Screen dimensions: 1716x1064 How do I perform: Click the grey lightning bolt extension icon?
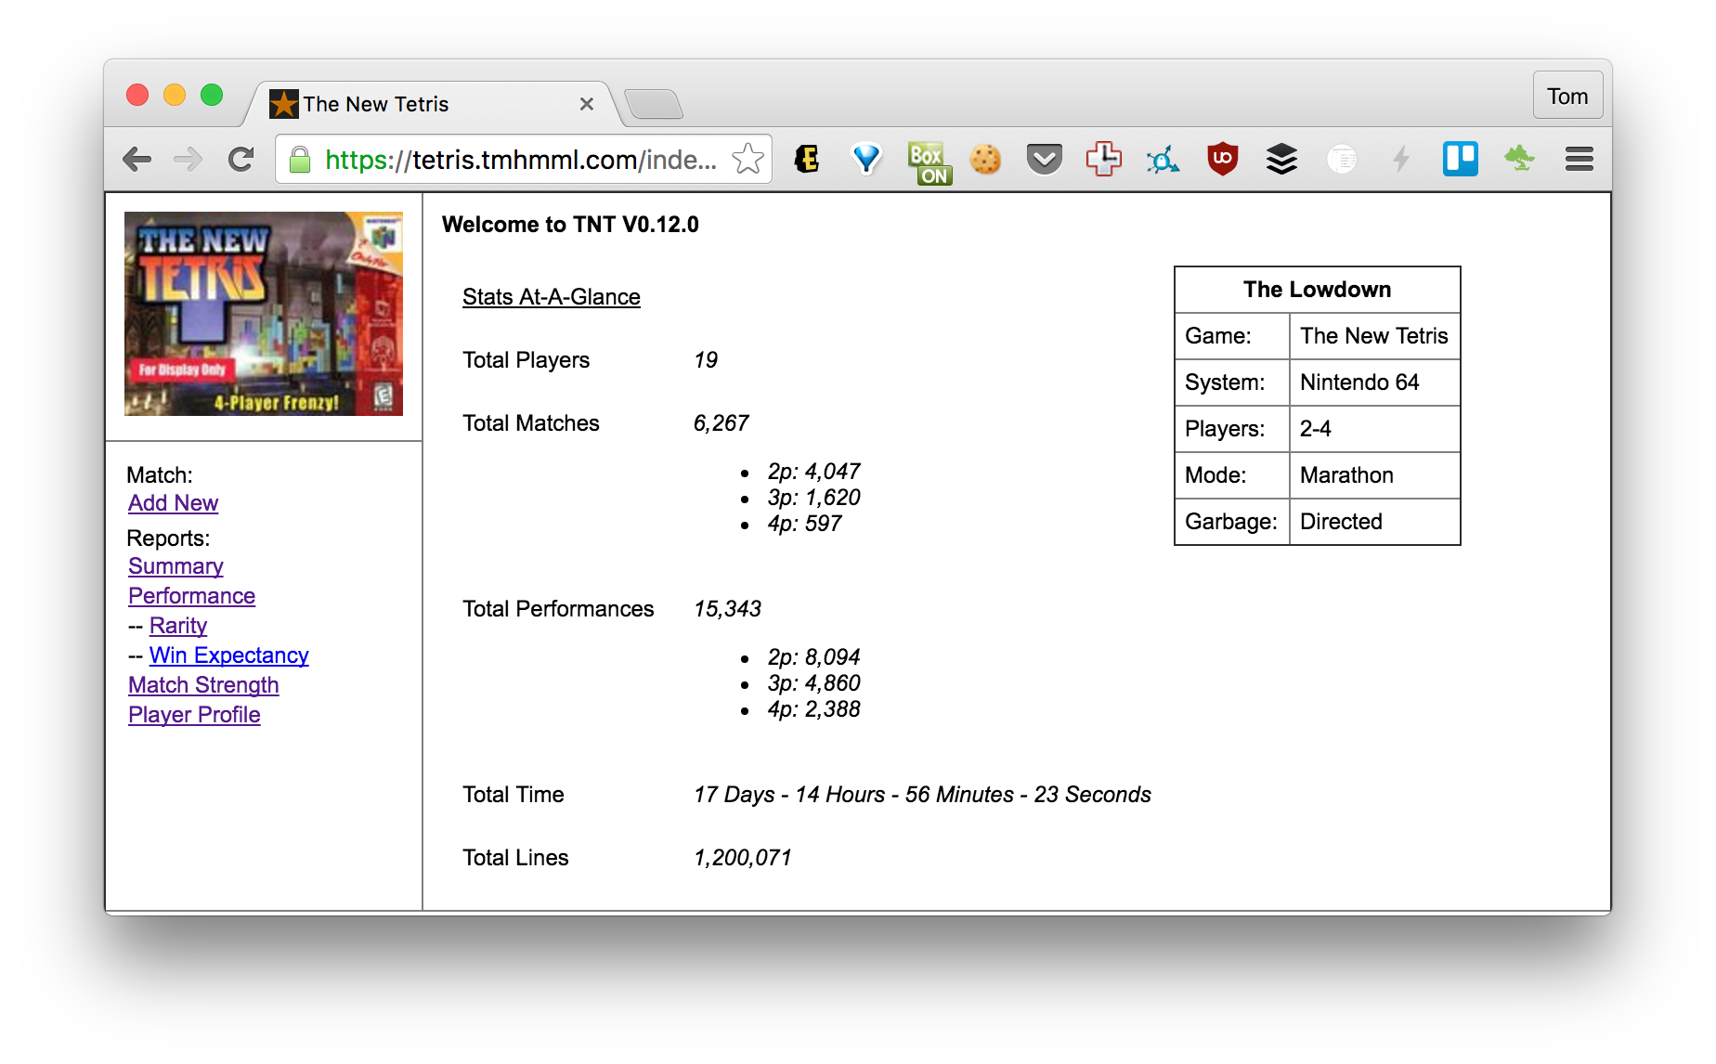click(x=1401, y=160)
